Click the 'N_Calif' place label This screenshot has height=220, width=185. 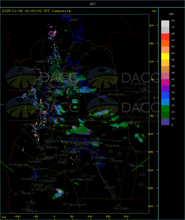[77, 68]
